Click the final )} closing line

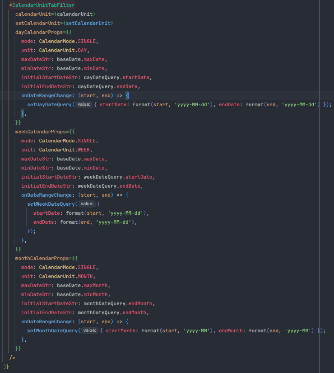point(6,367)
